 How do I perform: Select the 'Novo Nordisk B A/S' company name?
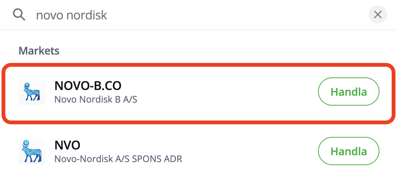point(95,100)
